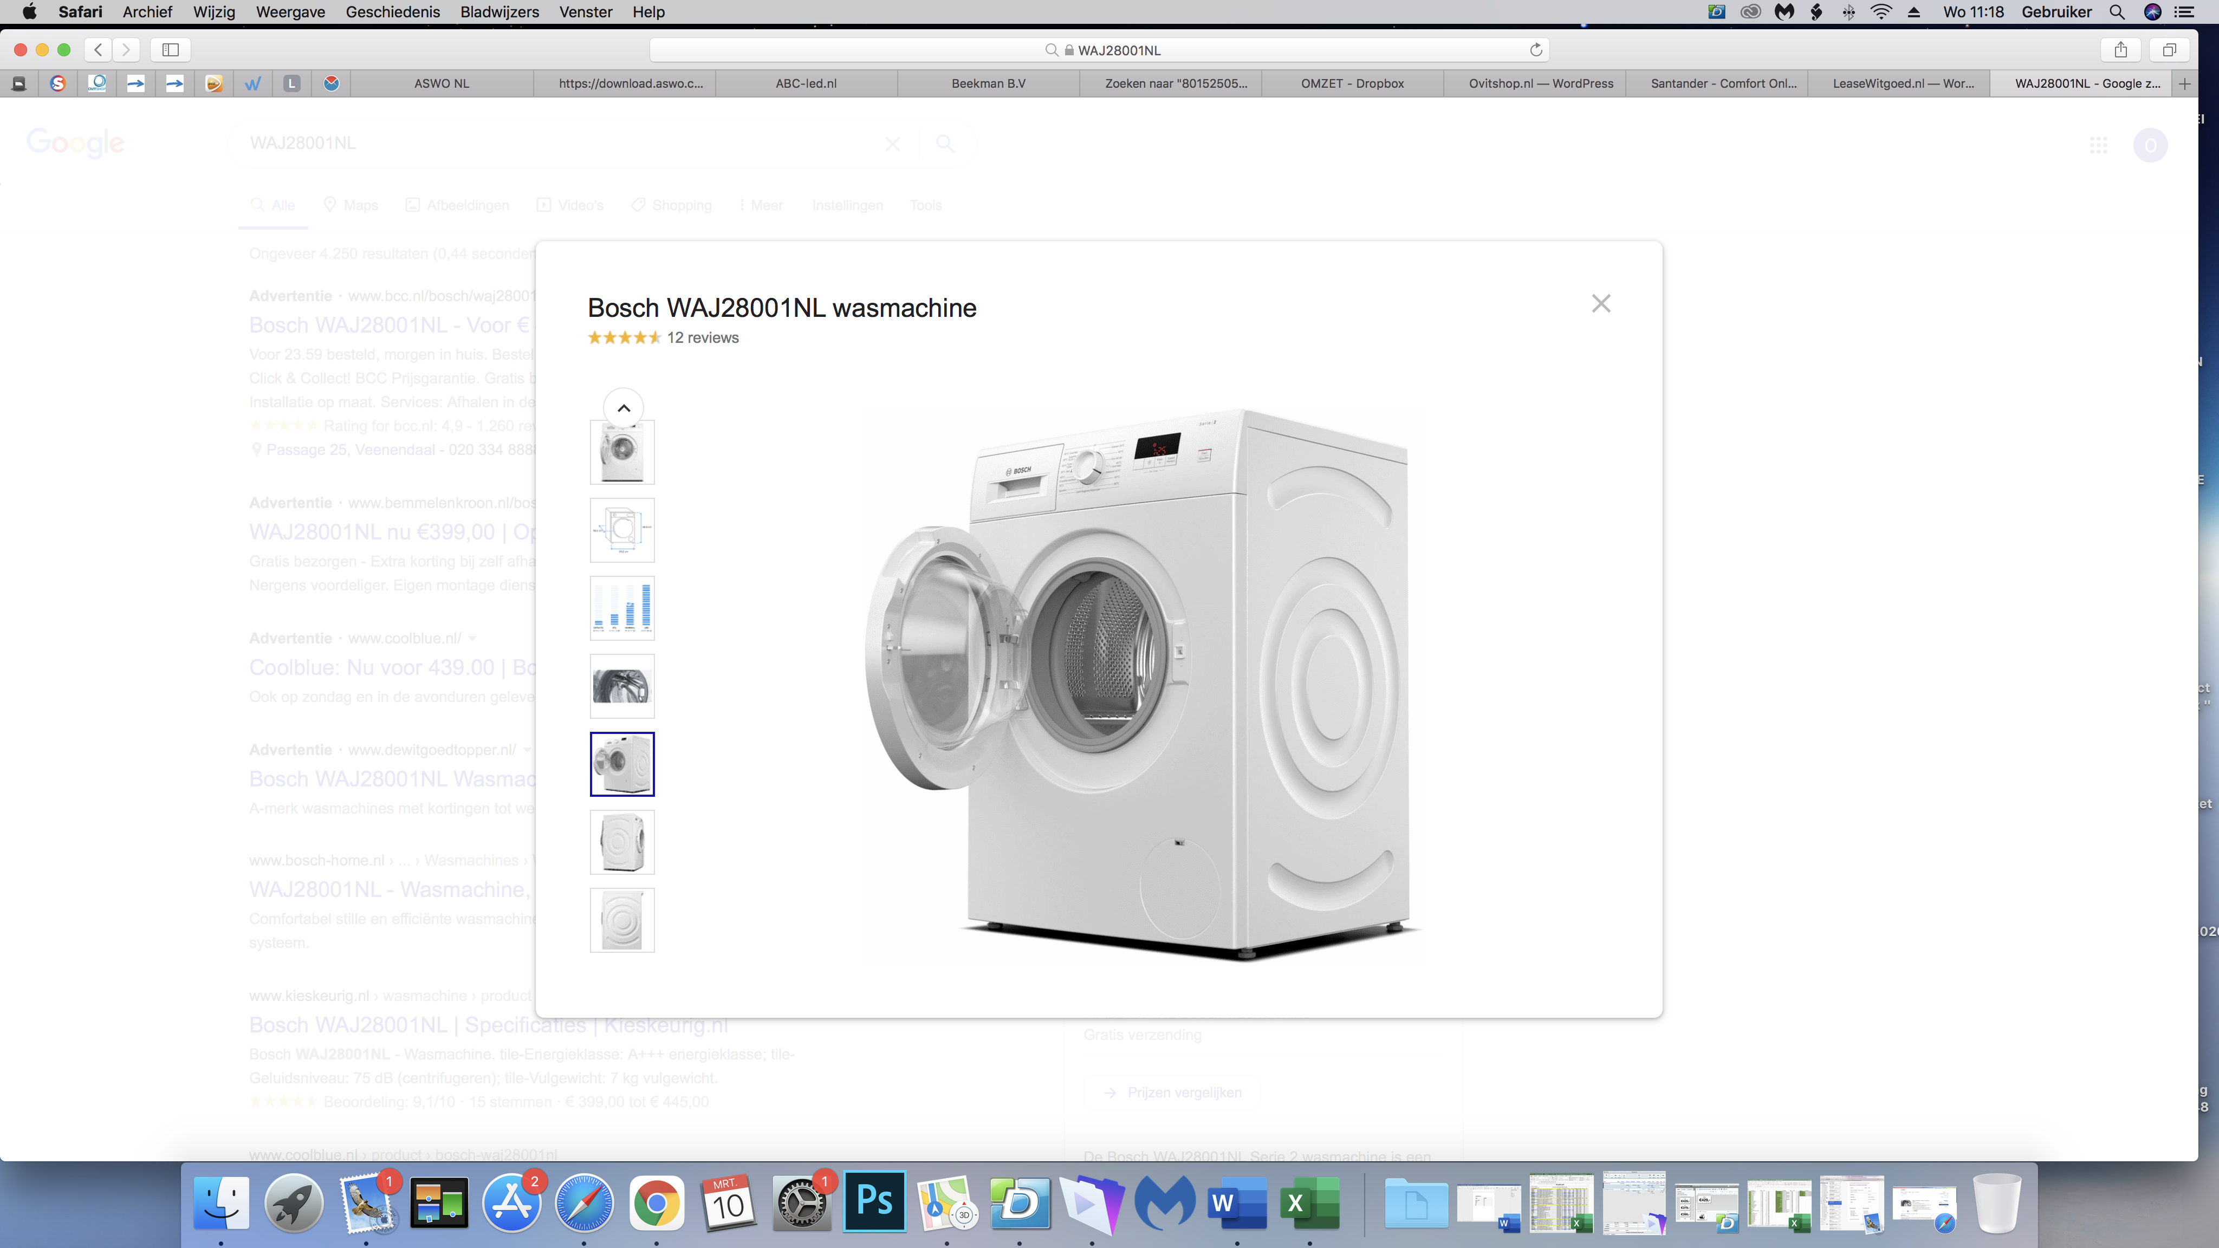Activate Siri from the menu bar
Screen dimensions: 2219x1248
(2152, 12)
